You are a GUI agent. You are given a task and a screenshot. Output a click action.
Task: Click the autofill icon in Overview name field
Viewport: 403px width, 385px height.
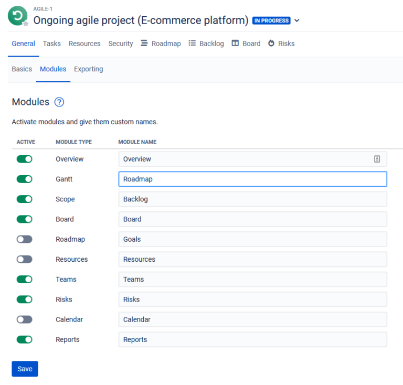coord(377,159)
